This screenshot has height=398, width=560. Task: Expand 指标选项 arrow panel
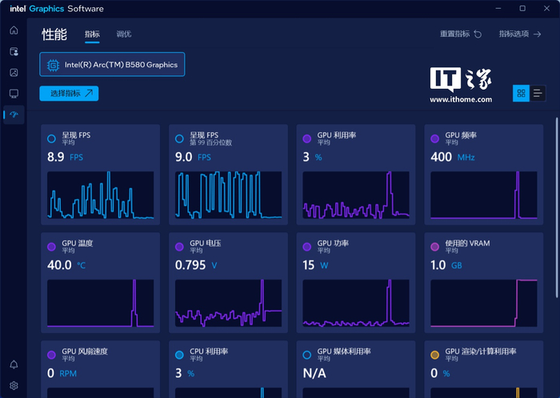point(519,34)
